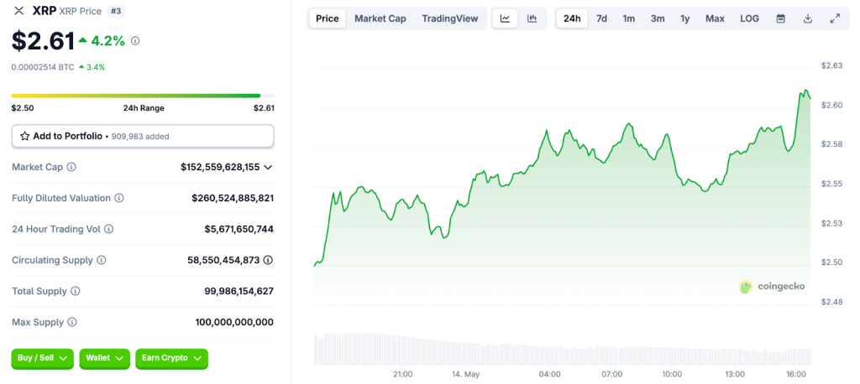Click the info icon next to Total Supply
This screenshot has width=860, height=384.
tap(76, 292)
